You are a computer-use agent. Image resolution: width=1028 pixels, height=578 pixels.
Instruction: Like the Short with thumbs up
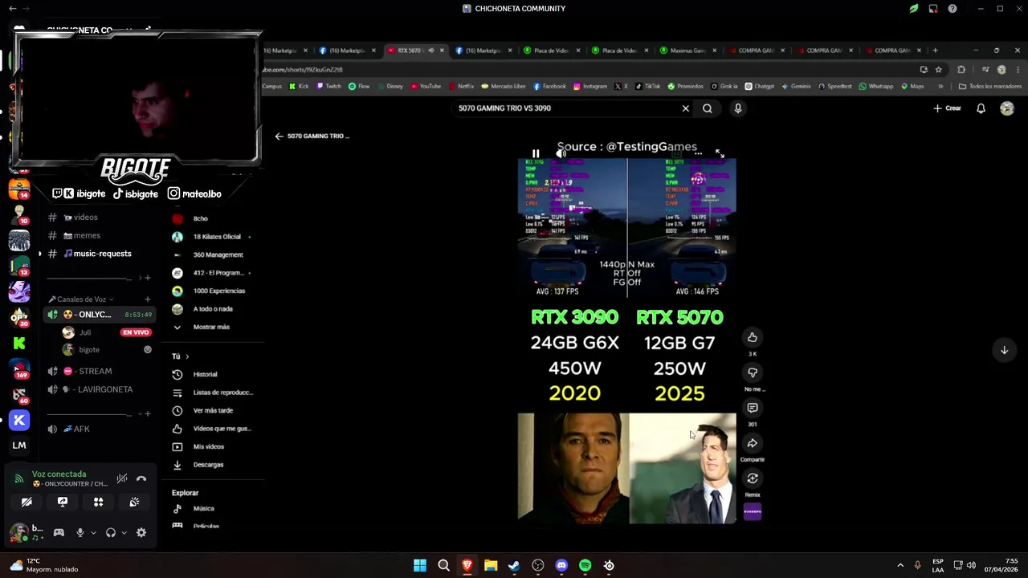(753, 337)
